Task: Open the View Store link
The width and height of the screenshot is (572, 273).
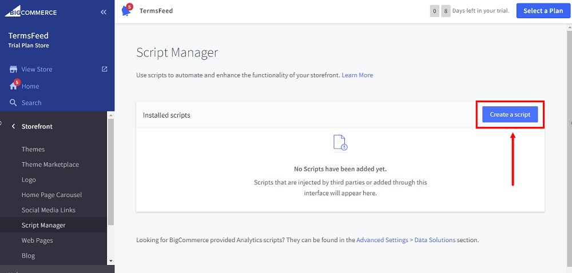Action: (x=37, y=69)
